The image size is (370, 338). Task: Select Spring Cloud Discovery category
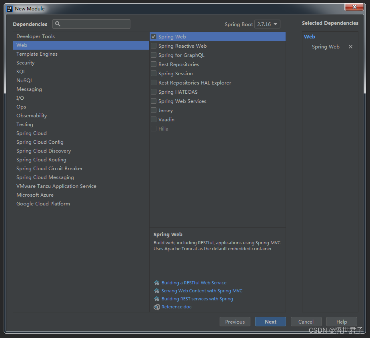pos(81,151)
